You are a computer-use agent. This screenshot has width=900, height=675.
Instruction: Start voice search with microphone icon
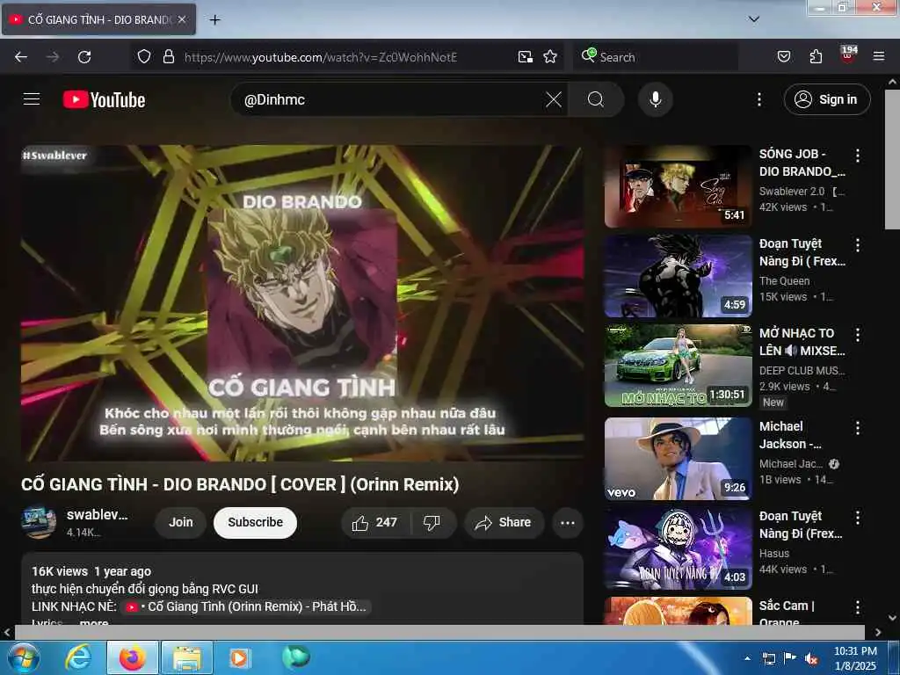tap(655, 99)
